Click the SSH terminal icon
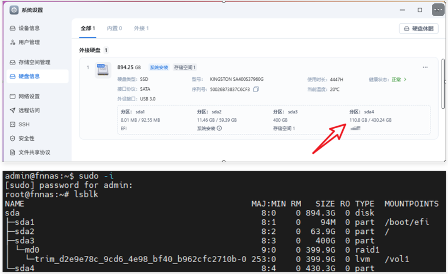Viewport: 448px width, 274px height. coord(13,125)
